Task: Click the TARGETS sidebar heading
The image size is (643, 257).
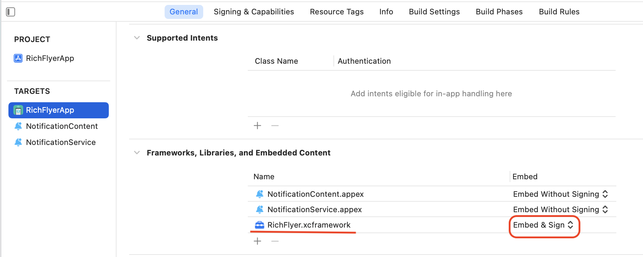Action: click(32, 91)
